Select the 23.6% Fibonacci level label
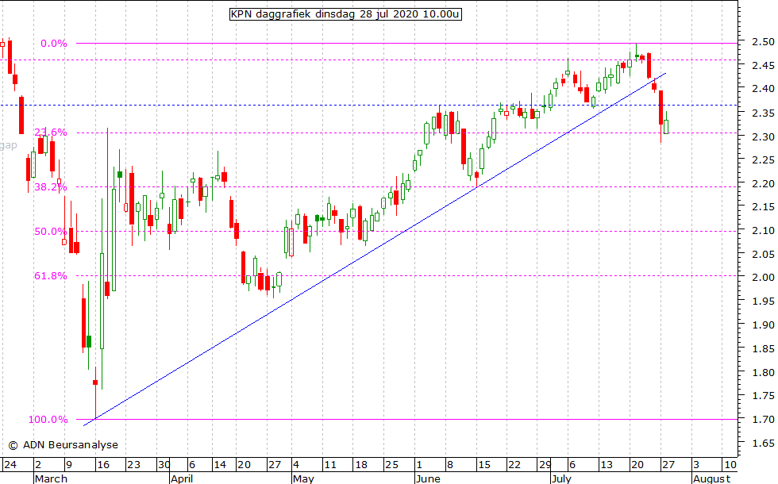The height and width of the screenshot is (484, 778). [51, 133]
